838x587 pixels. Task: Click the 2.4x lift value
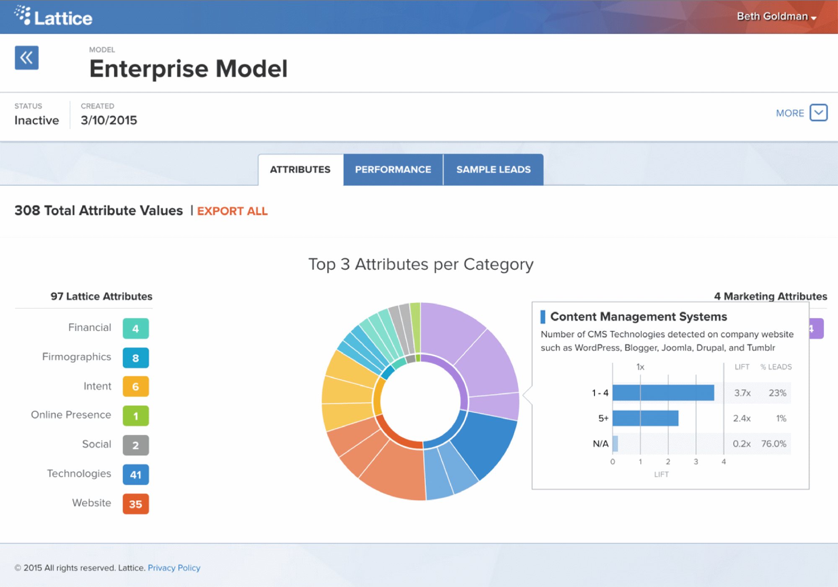(x=742, y=418)
